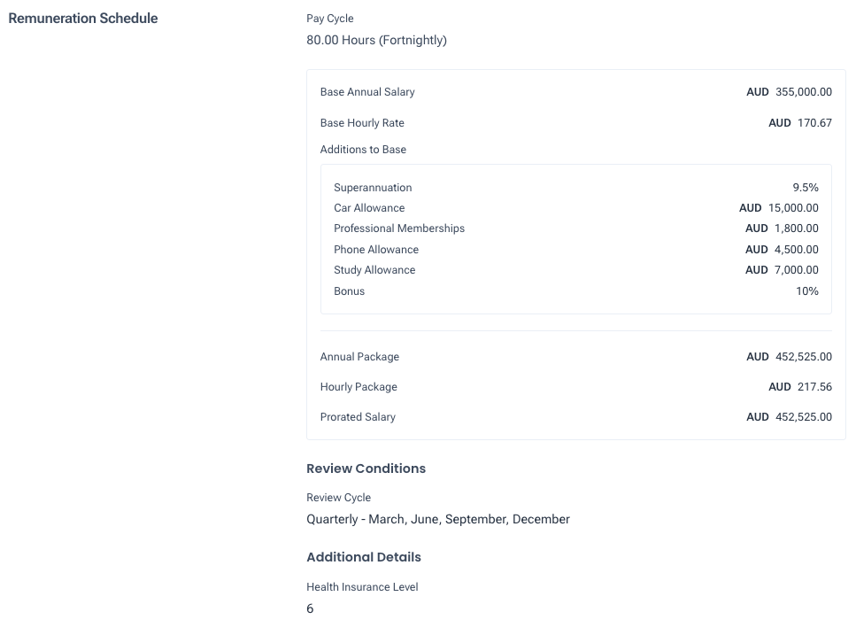
Task: Click the Remuneration Schedule heading
Action: tap(82, 18)
